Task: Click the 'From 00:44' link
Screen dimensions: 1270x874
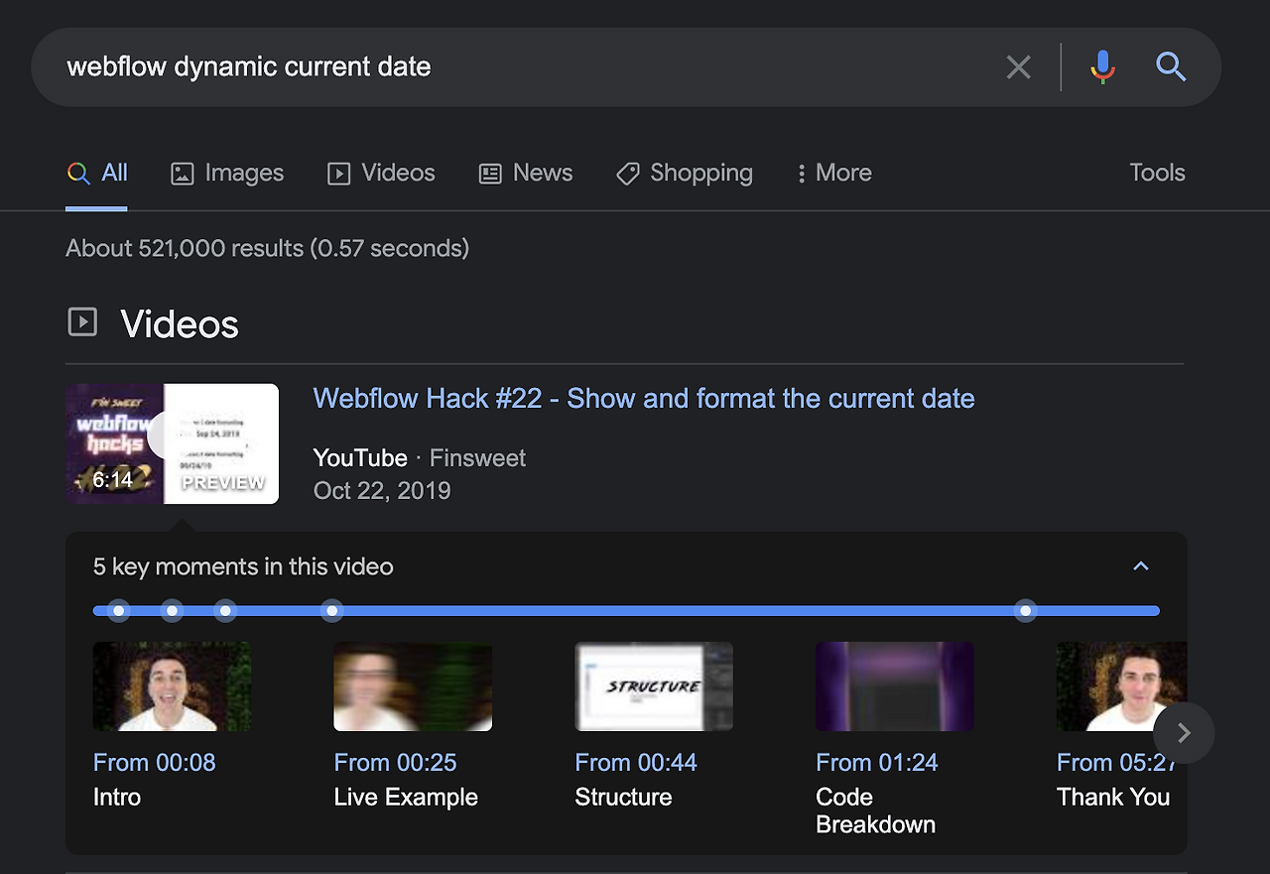Action: [636, 763]
